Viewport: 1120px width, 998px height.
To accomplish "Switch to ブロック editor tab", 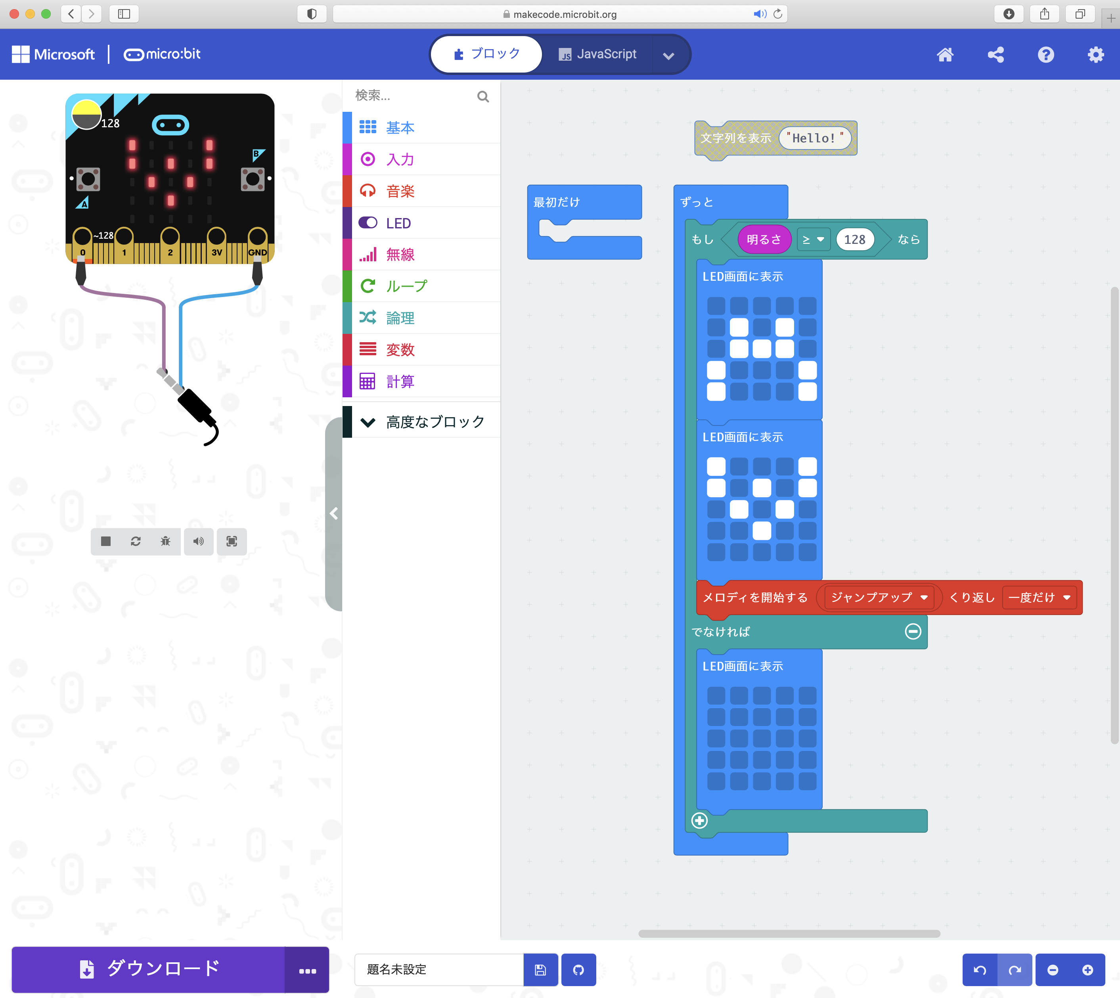I will click(x=487, y=54).
